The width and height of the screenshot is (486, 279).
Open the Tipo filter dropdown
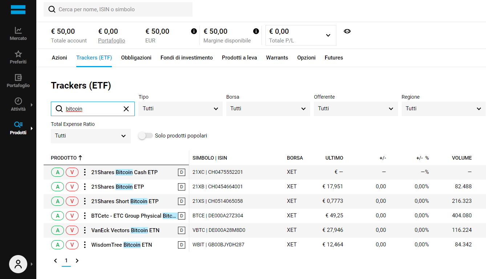(x=181, y=108)
